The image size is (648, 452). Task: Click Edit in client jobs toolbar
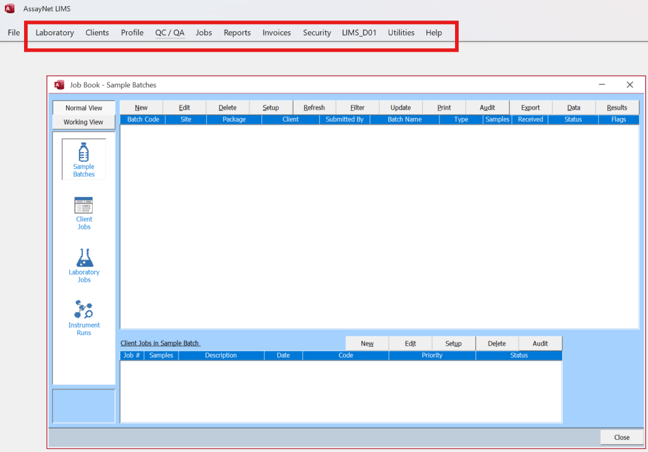tap(411, 344)
